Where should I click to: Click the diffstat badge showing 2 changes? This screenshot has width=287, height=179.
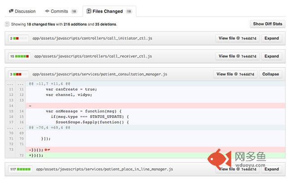tap(18, 38)
